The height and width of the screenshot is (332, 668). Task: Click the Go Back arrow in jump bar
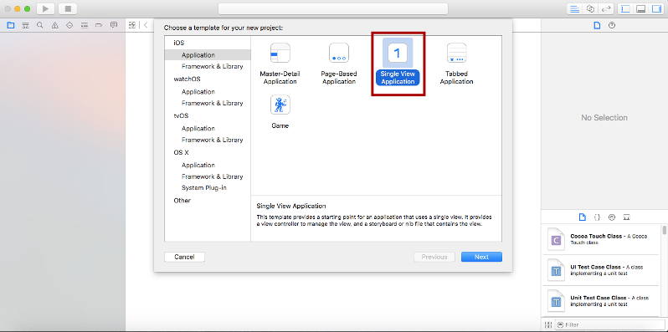click(146, 25)
